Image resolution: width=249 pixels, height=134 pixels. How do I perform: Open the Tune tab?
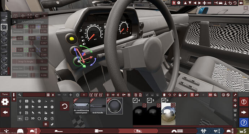pos(5,94)
